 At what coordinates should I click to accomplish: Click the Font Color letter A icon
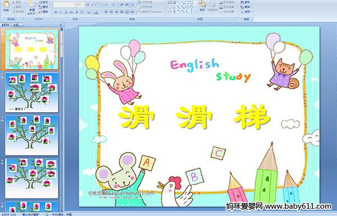pyautogui.click(x=96, y=12)
